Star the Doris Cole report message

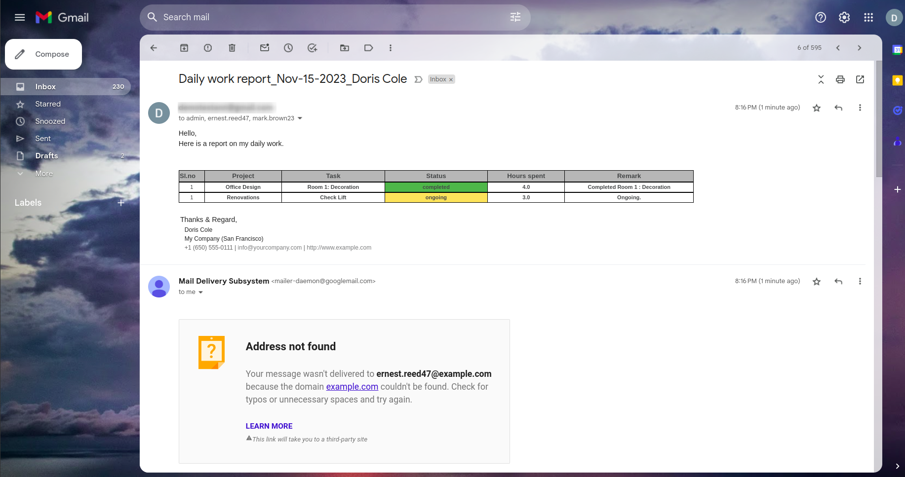click(x=817, y=108)
